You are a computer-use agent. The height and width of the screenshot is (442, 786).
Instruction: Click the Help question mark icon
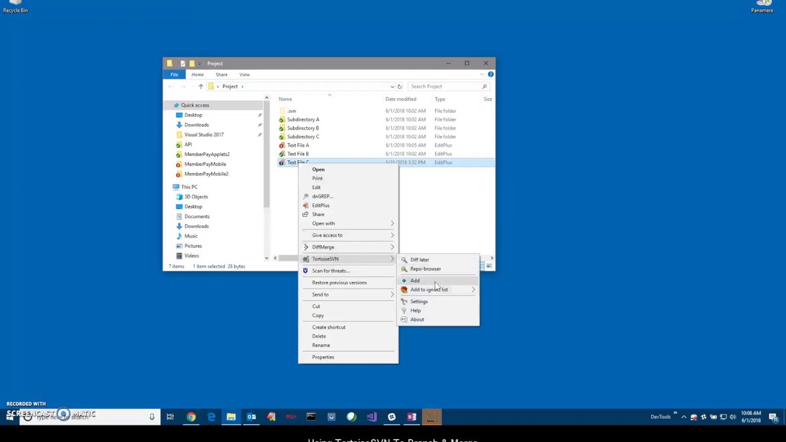[404, 311]
